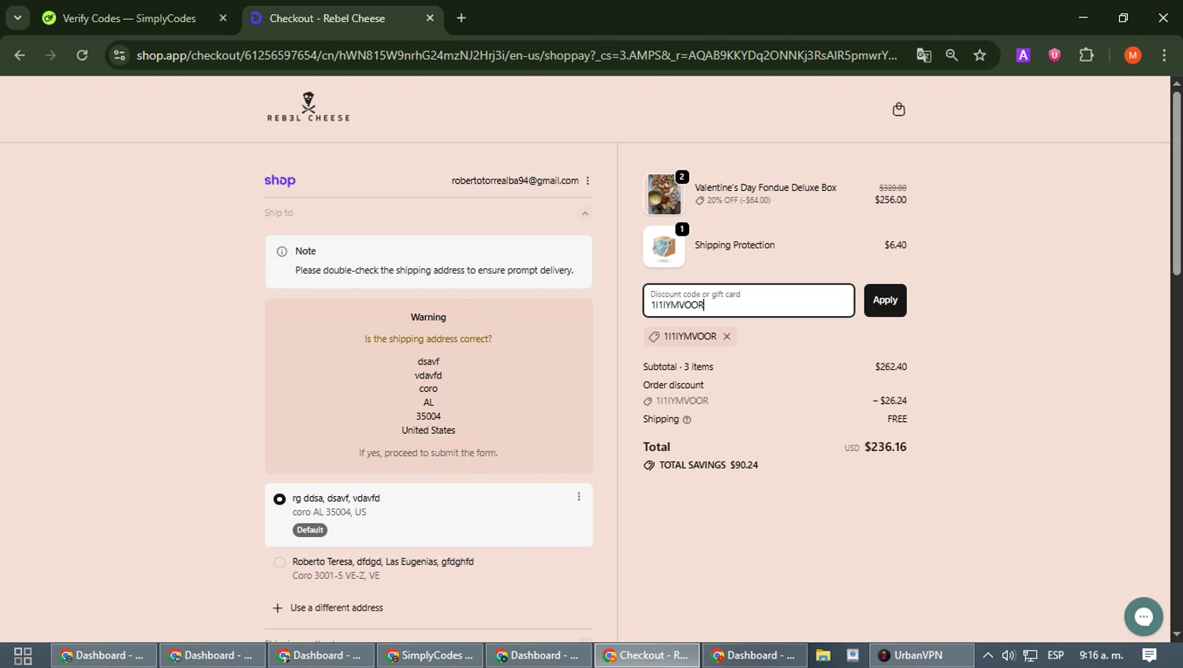Screen dimensions: 1183x668
Task: Bookmark this page with star
Action: (x=980, y=55)
